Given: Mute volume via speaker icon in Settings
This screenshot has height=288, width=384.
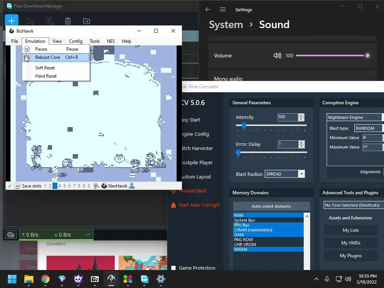Looking at the screenshot, I should tap(277, 55).
